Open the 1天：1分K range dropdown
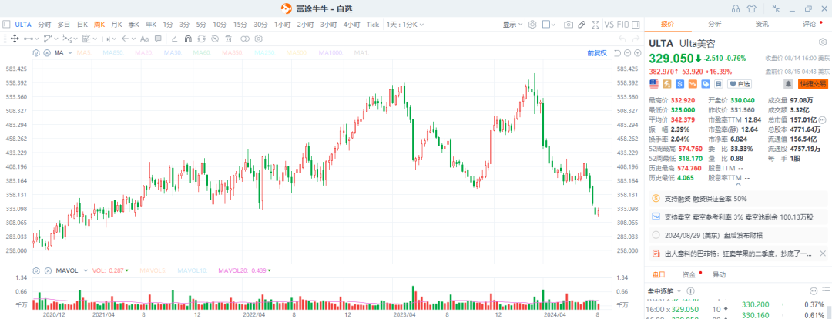 pos(405,25)
